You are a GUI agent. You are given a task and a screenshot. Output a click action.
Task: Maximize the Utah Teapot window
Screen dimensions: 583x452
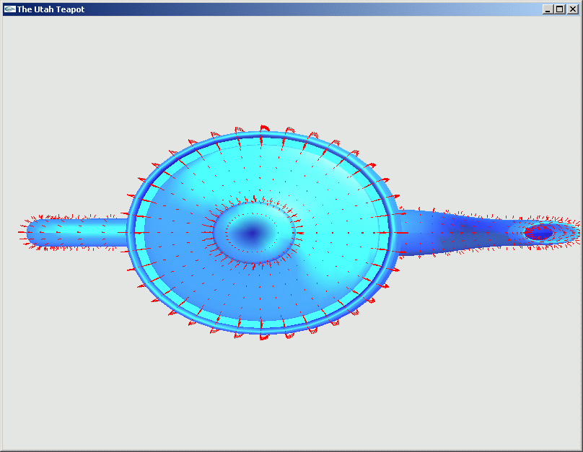pos(560,9)
